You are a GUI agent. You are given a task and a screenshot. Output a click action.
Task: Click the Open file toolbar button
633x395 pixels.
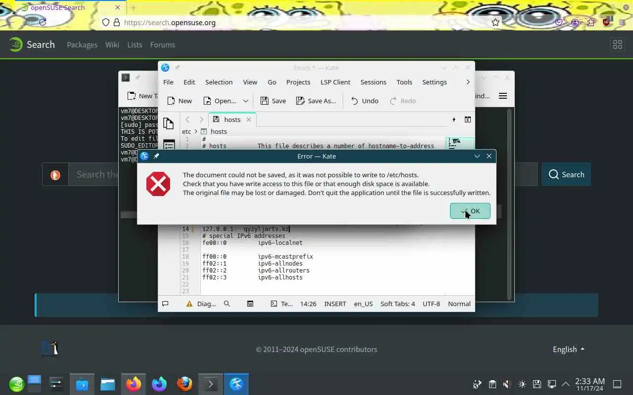pos(220,101)
